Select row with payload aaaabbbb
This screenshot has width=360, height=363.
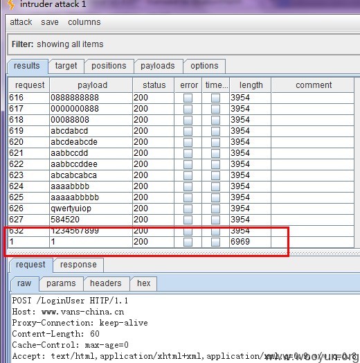(x=181, y=187)
